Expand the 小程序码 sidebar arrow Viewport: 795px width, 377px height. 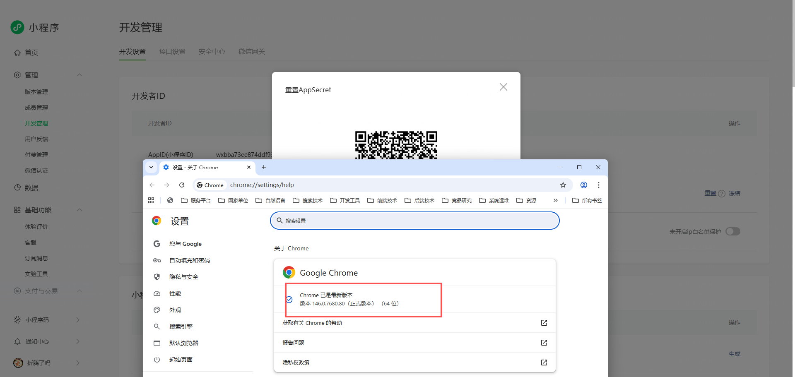(78, 320)
